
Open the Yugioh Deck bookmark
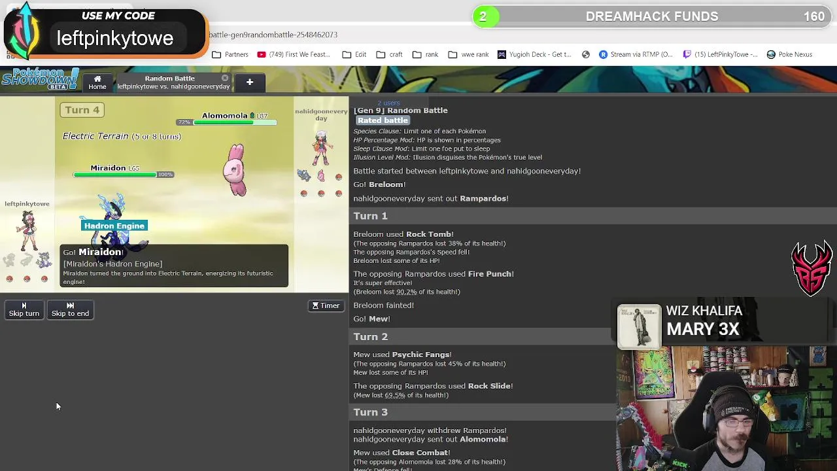coord(534,54)
